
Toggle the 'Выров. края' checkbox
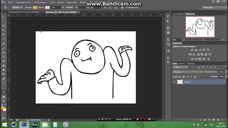126,7
